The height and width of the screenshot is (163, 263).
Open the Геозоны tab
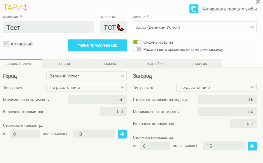coord(110,64)
